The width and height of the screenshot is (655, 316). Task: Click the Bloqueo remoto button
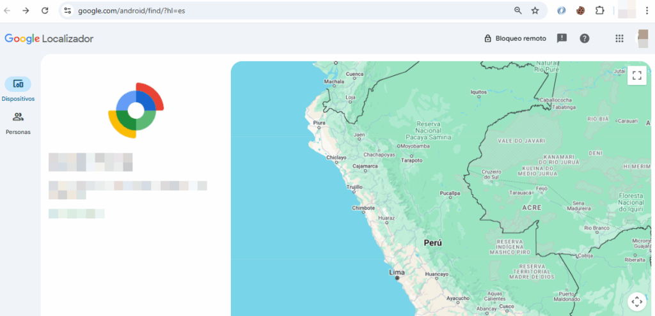pos(515,38)
